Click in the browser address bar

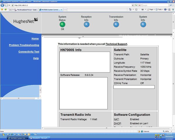(x=71, y=5)
